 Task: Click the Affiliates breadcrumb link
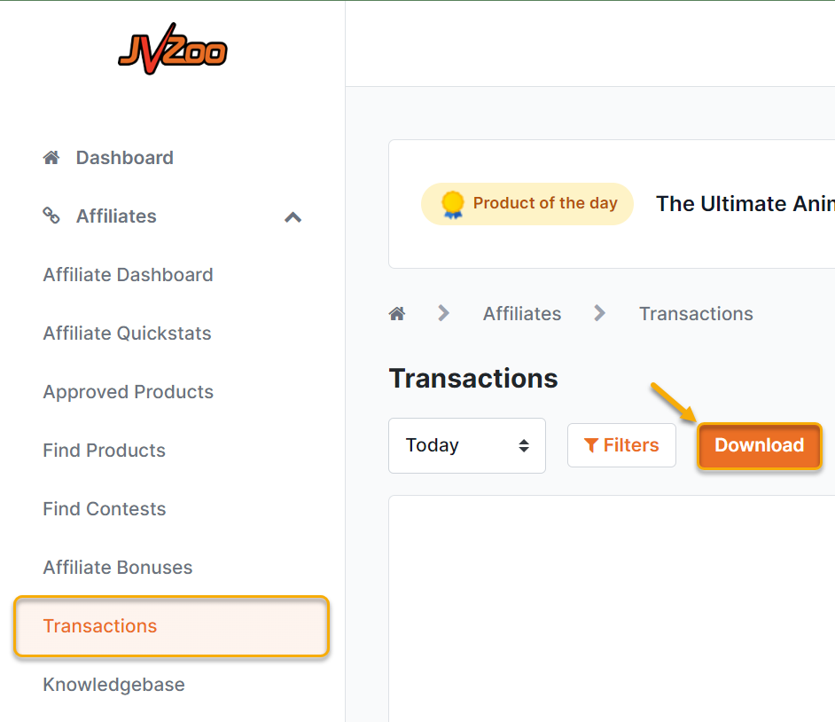[x=521, y=314]
